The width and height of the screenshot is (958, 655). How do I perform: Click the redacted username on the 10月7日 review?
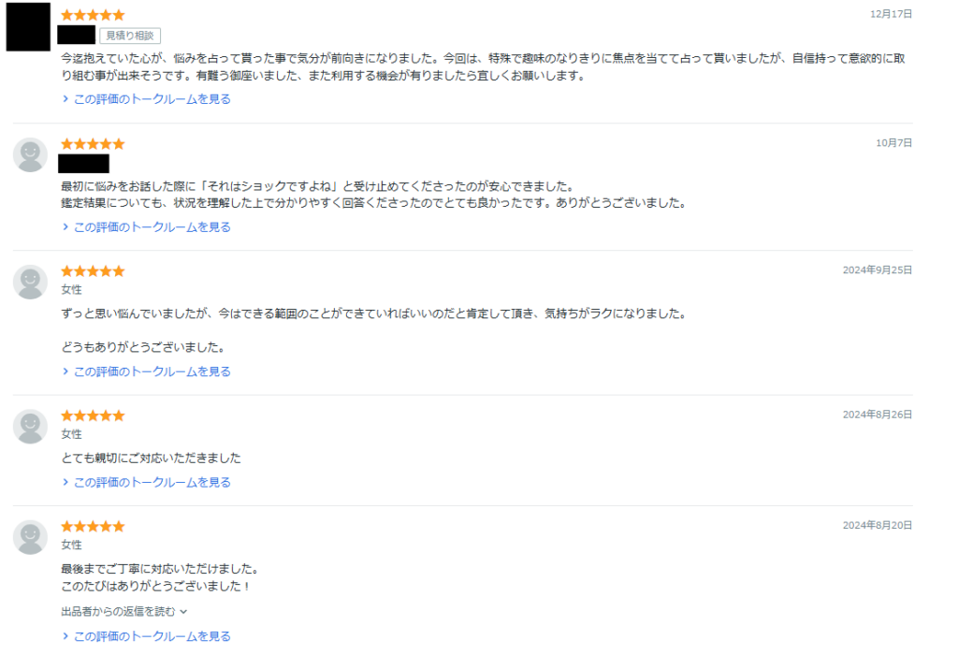pos(84,164)
